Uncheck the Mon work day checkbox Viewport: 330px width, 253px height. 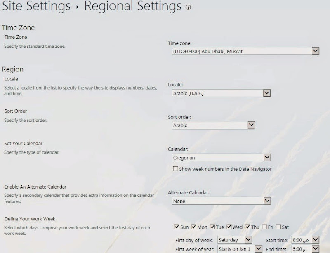point(193,227)
